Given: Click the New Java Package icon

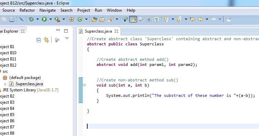Looking at the screenshot, I should [x=72, y=19].
